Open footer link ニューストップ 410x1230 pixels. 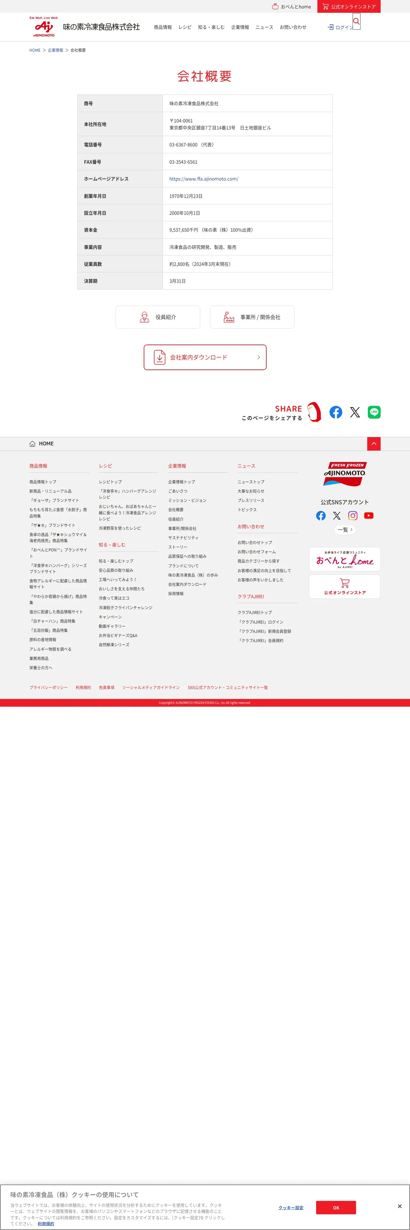(x=251, y=482)
